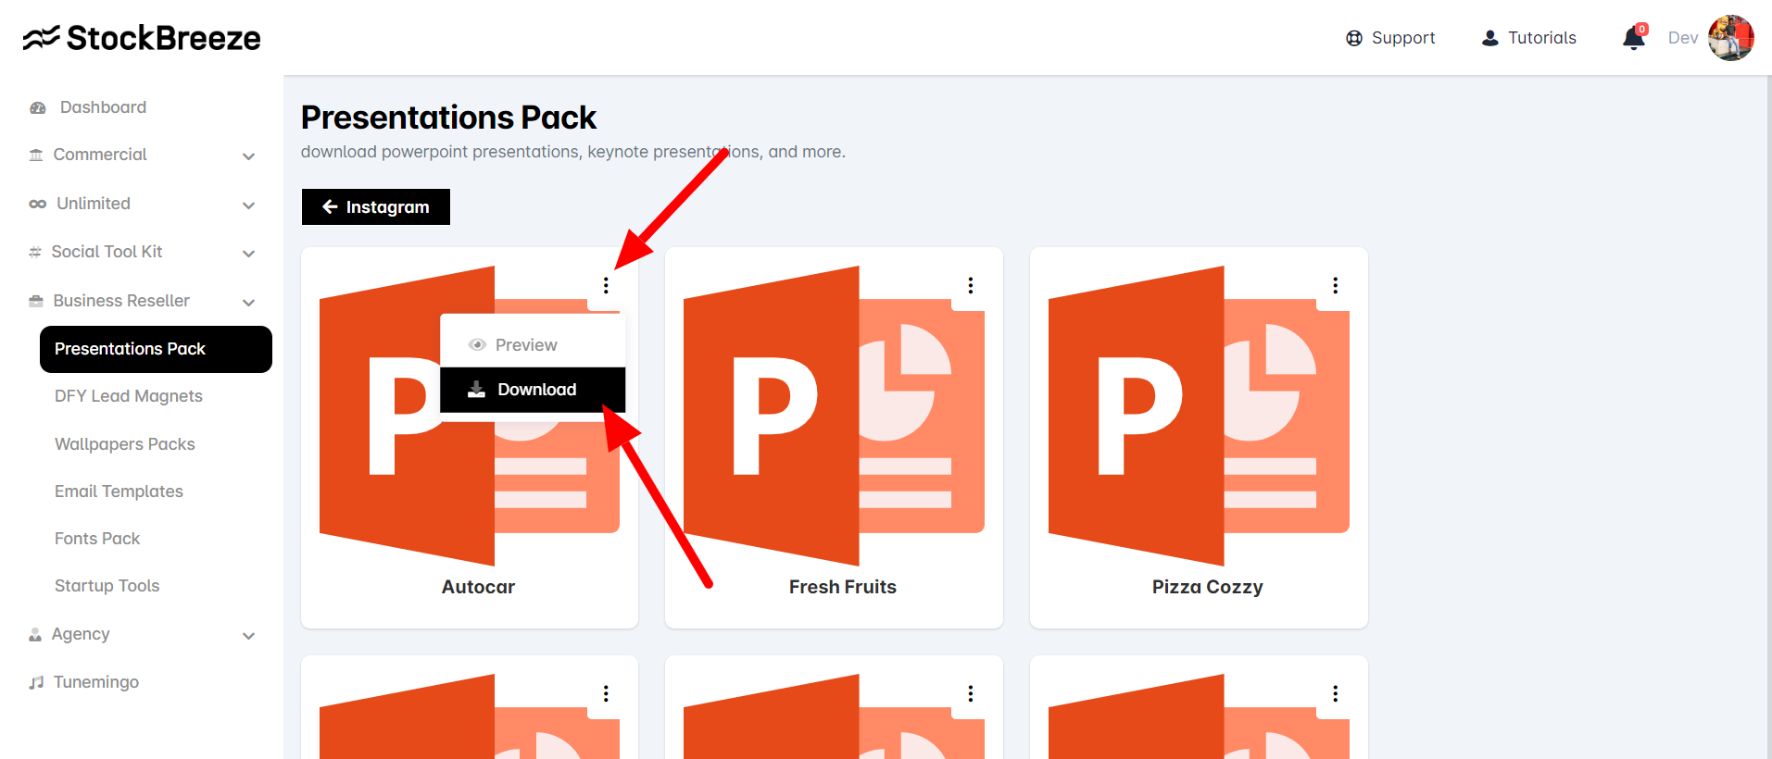
Task: Click the Autocar title text
Action: (x=478, y=587)
